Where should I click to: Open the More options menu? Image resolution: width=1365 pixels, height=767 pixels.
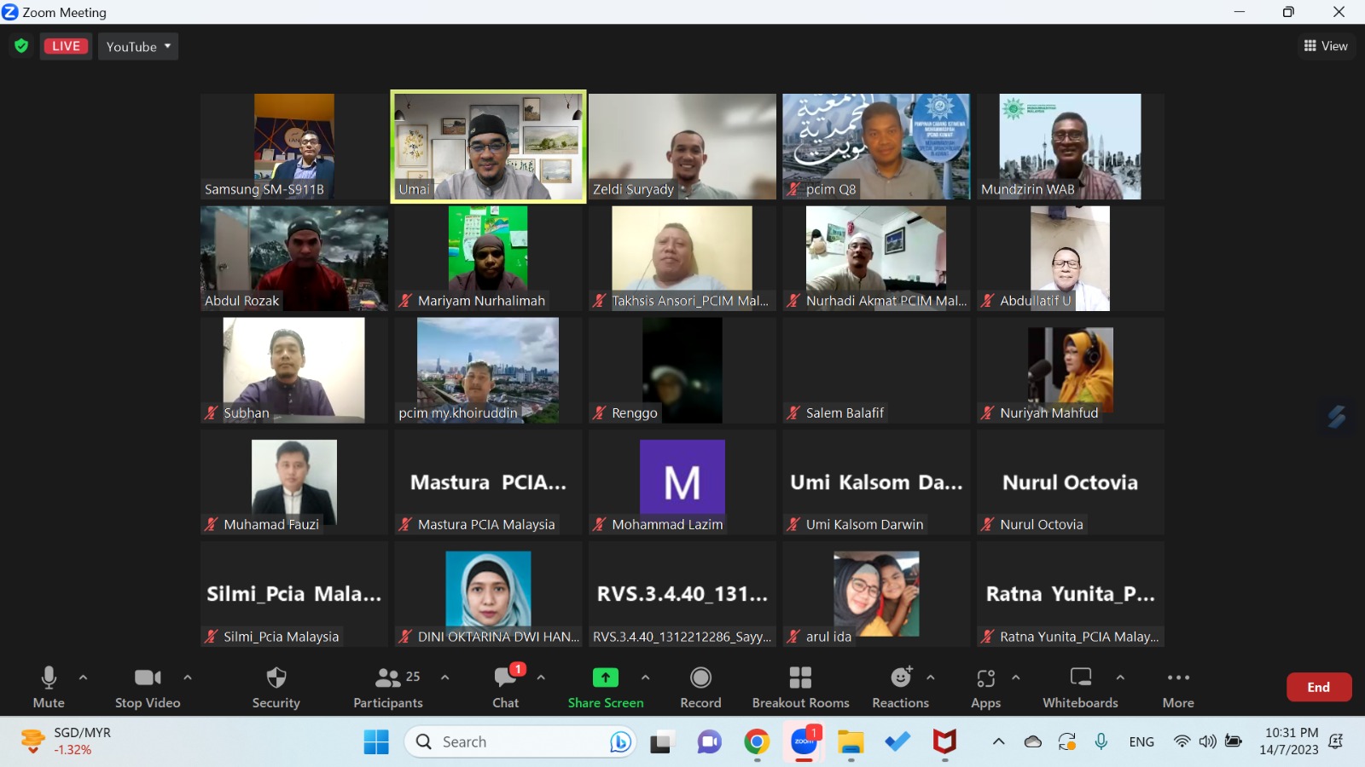click(x=1178, y=687)
